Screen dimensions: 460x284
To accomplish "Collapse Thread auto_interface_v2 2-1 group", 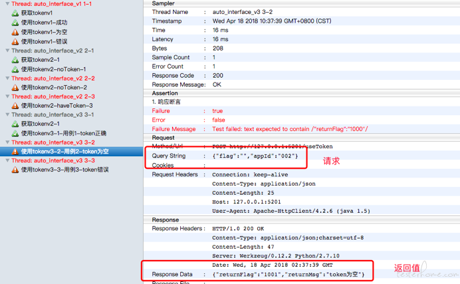I will click(5, 51).
